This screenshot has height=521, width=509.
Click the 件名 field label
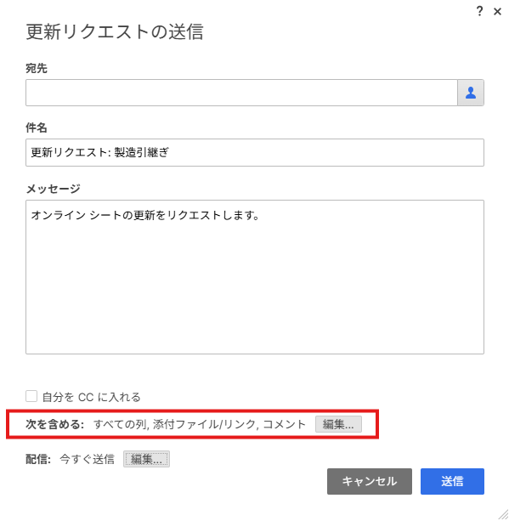(37, 127)
